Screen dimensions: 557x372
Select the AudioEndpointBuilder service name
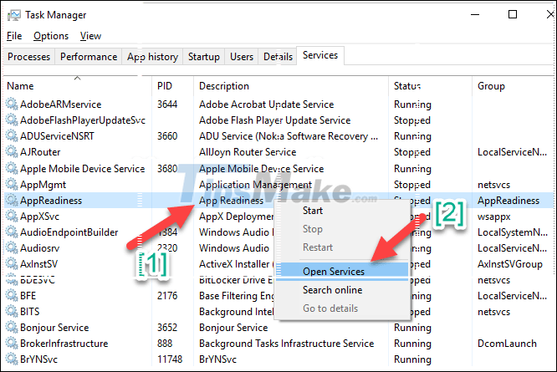69,232
